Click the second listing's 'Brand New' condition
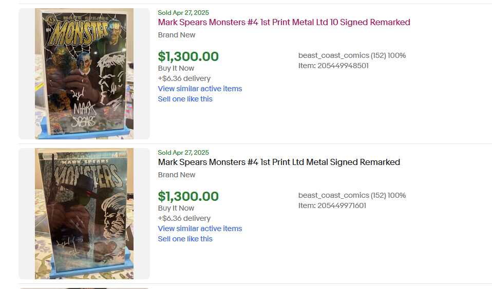The height and width of the screenshot is (289, 492). [176, 175]
